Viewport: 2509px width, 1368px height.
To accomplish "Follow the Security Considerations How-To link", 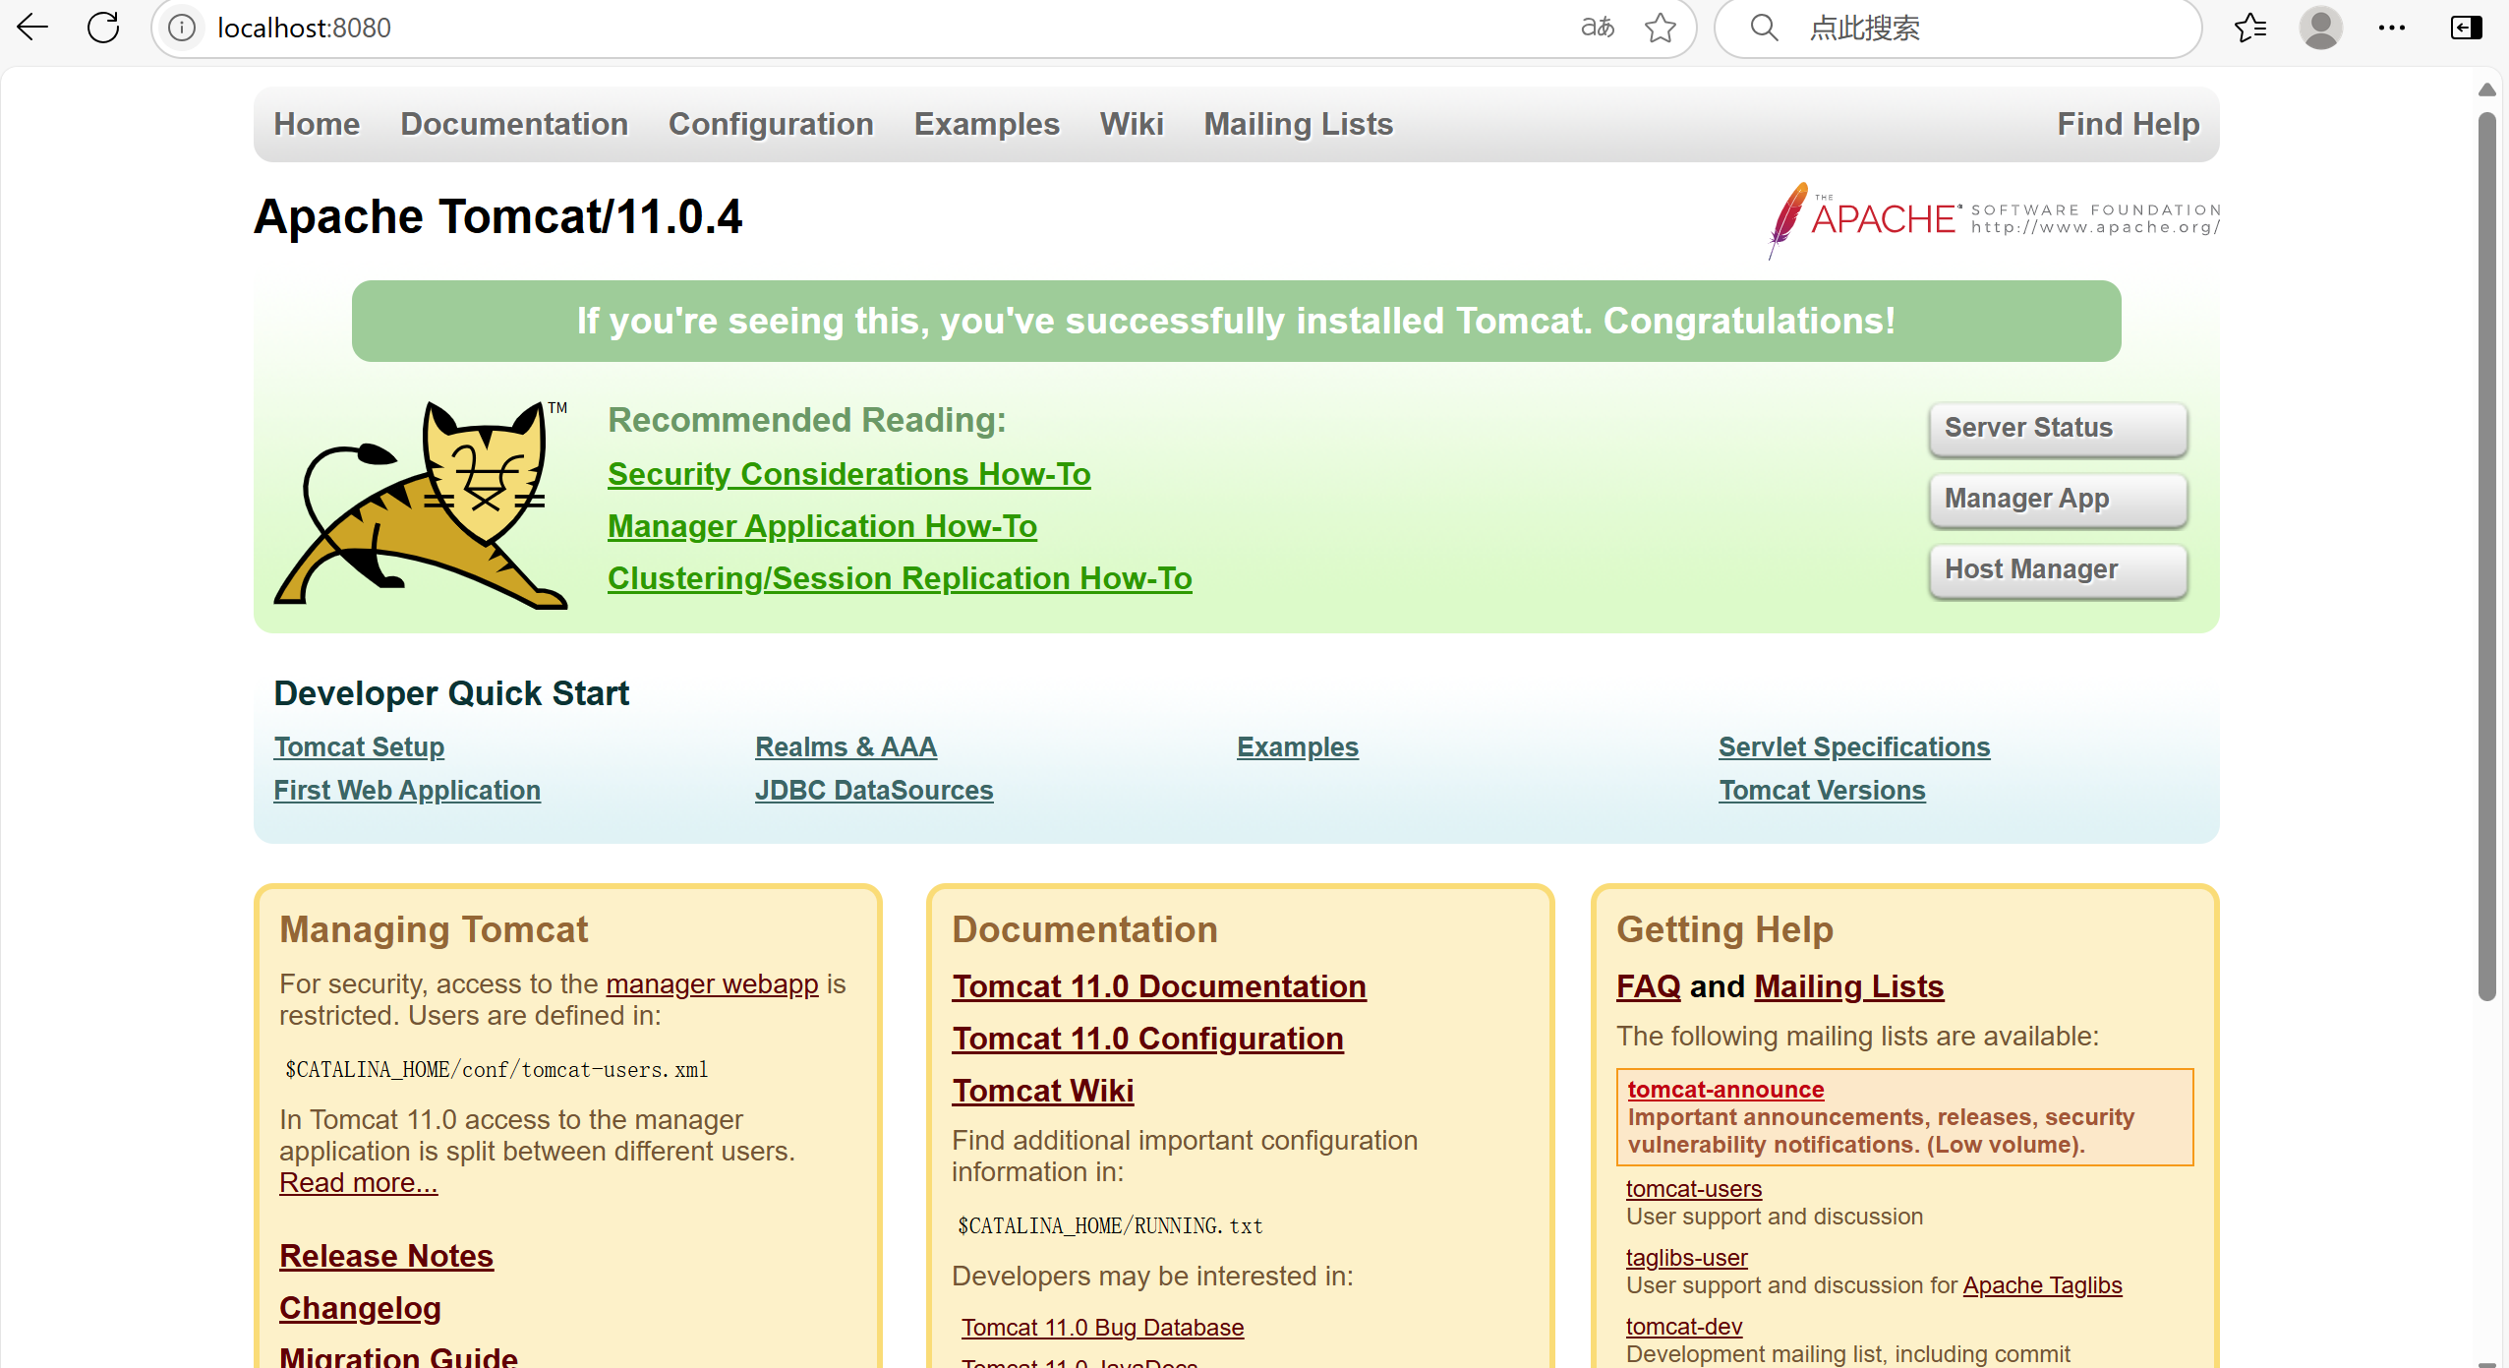I will pyautogui.click(x=848, y=474).
